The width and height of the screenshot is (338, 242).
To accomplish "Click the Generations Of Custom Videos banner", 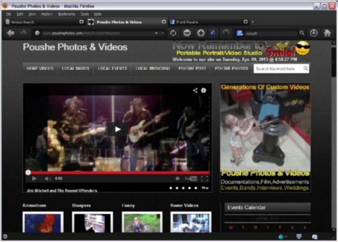I will pyautogui.click(x=265, y=138).
